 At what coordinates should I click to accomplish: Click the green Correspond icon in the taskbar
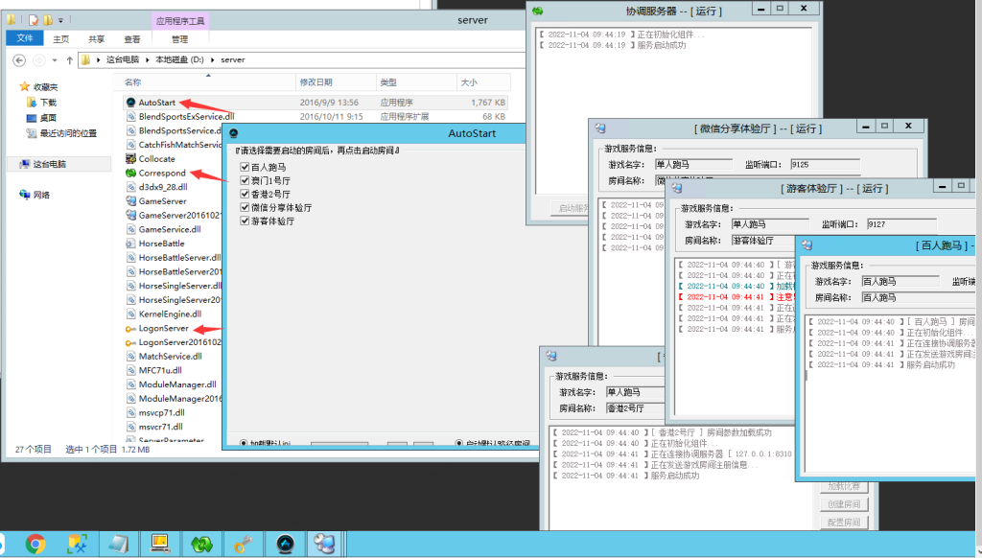202,544
